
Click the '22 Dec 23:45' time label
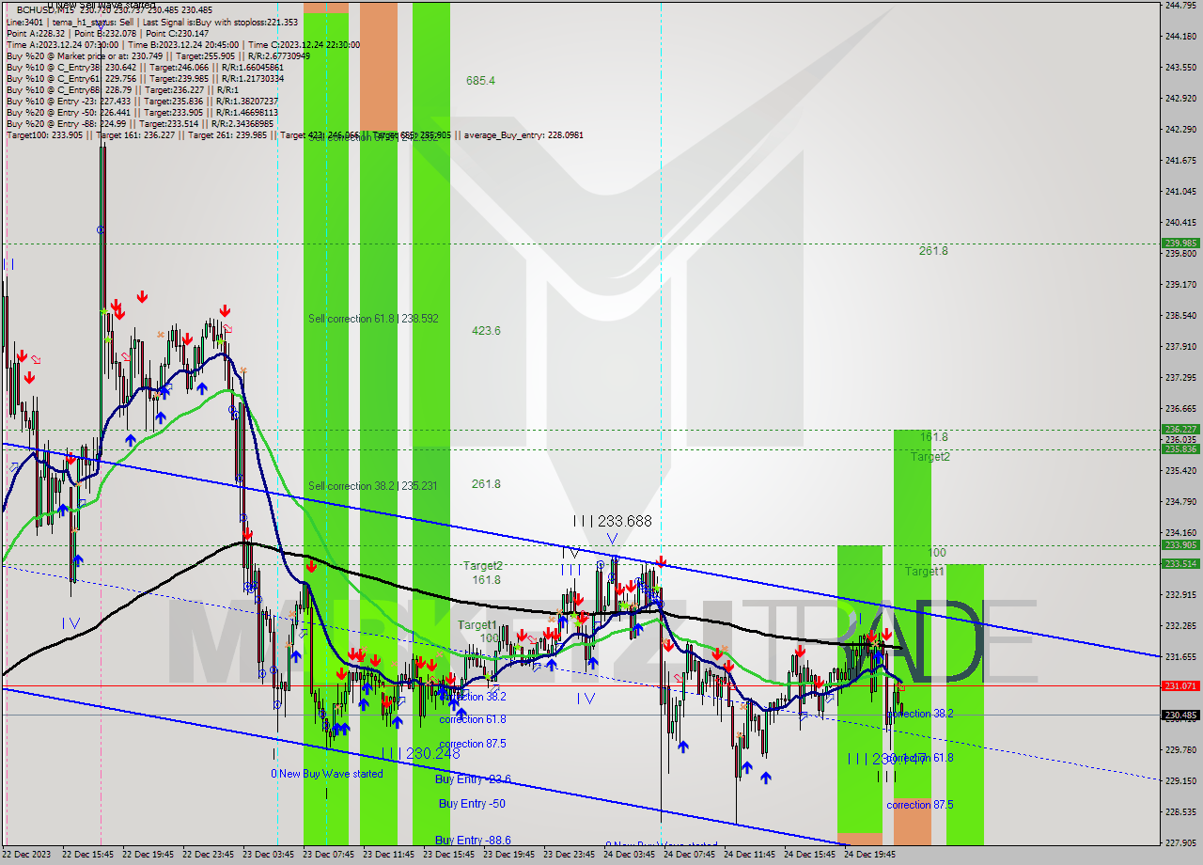(208, 855)
